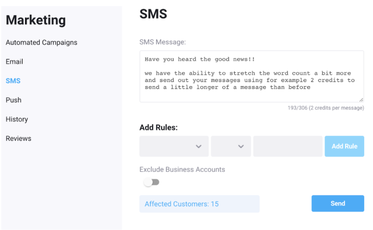The height and width of the screenshot is (230, 373).
Task: Click the Add Rule button
Action: 344,146
